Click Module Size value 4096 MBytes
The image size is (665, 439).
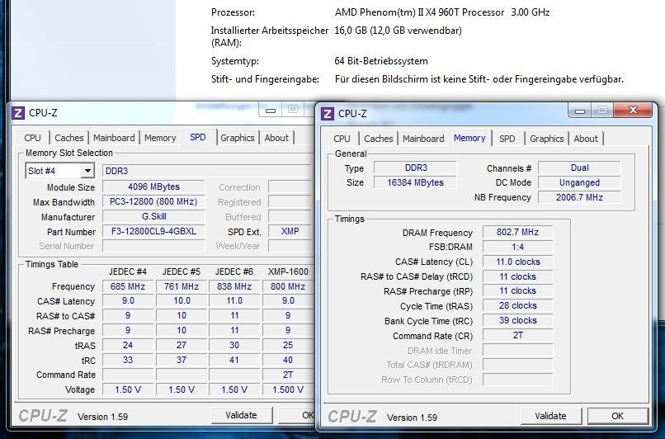[153, 187]
